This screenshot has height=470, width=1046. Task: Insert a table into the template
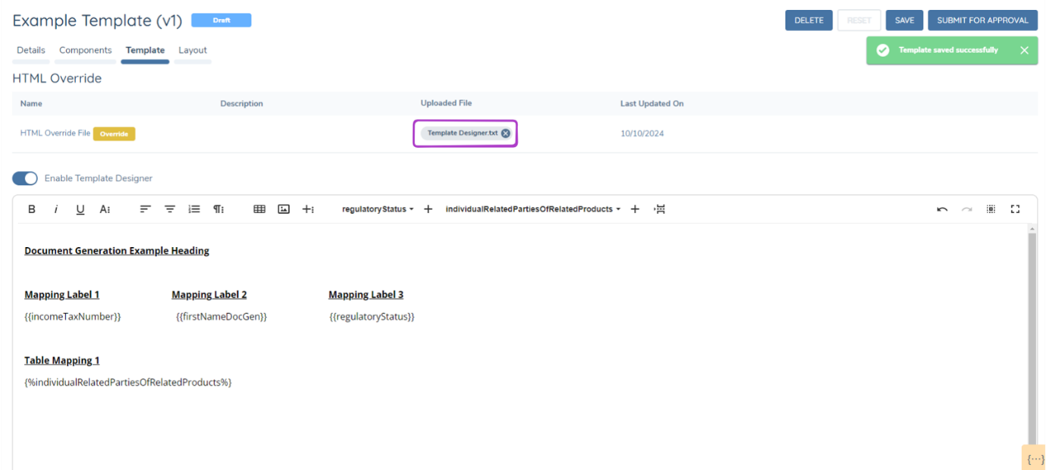[x=259, y=209]
